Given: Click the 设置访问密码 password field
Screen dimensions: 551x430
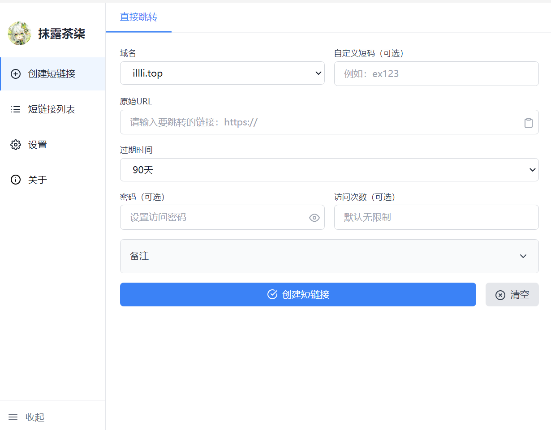Looking at the screenshot, I should (x=214, y=218).
